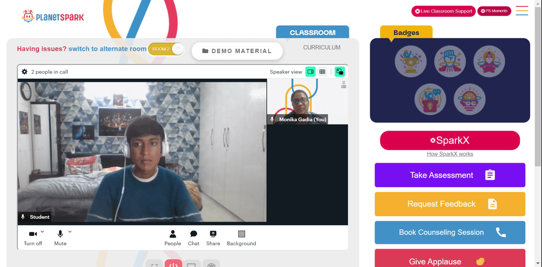Image resolution: width=542 pixels, height=267 pixels.
Task: Mute the microphone
Action: (x=60, y=238)
